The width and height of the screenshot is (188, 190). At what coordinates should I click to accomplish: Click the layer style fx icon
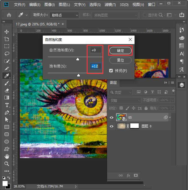click(x=128, y=175)
